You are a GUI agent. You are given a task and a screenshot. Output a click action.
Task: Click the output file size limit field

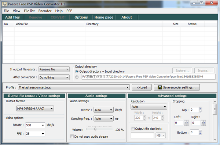(142, 136)
